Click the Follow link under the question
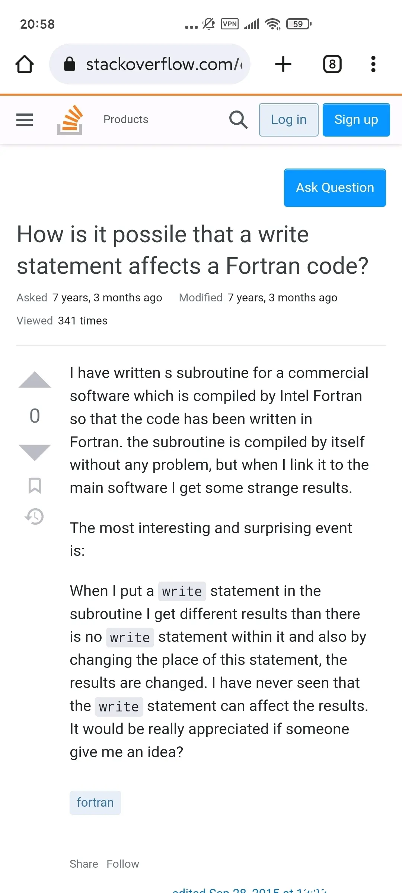This screenshot has width=402, height=893. [123, 864]
